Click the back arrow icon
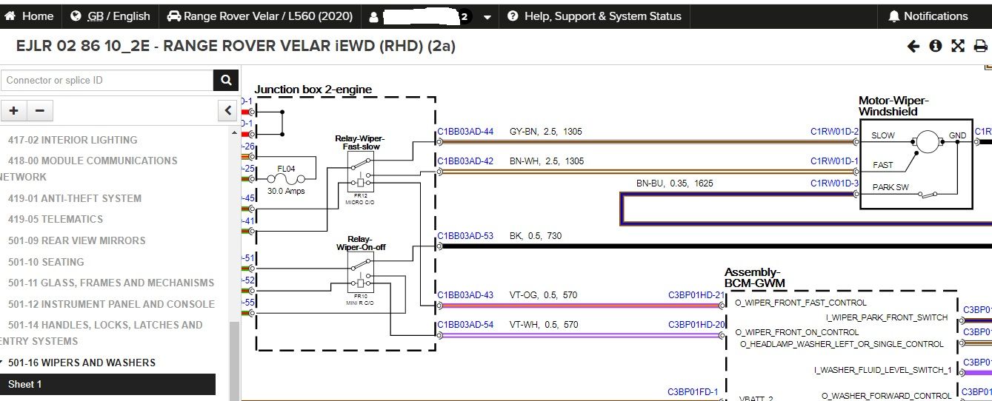Screen dimensions: 992x401 tap(913, 46)
